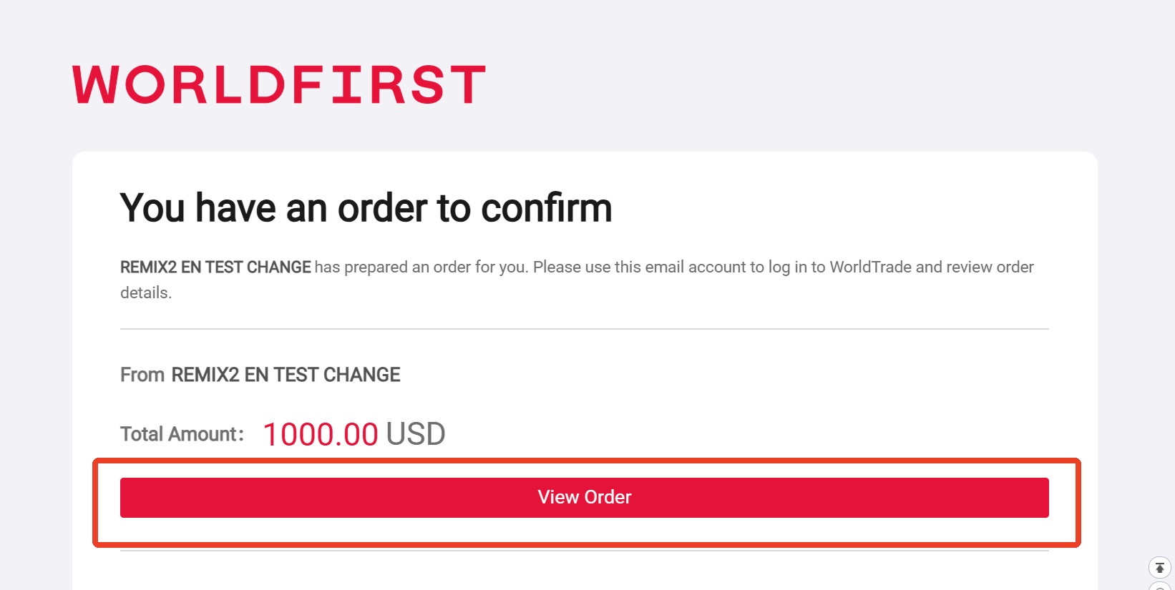Click the sender name after 'From'

pyautogui.click(x=286, y=375)
